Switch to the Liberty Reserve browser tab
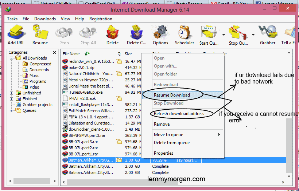This screenshot has height=191, width=299. coord(187,3)
